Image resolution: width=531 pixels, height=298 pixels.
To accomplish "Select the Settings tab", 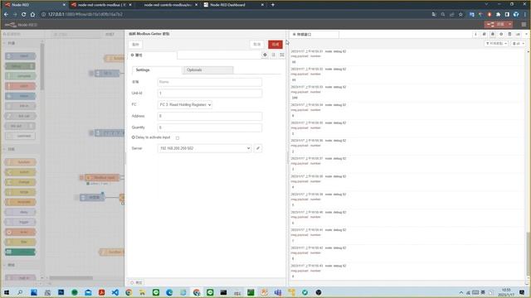I will pos(157,70).
